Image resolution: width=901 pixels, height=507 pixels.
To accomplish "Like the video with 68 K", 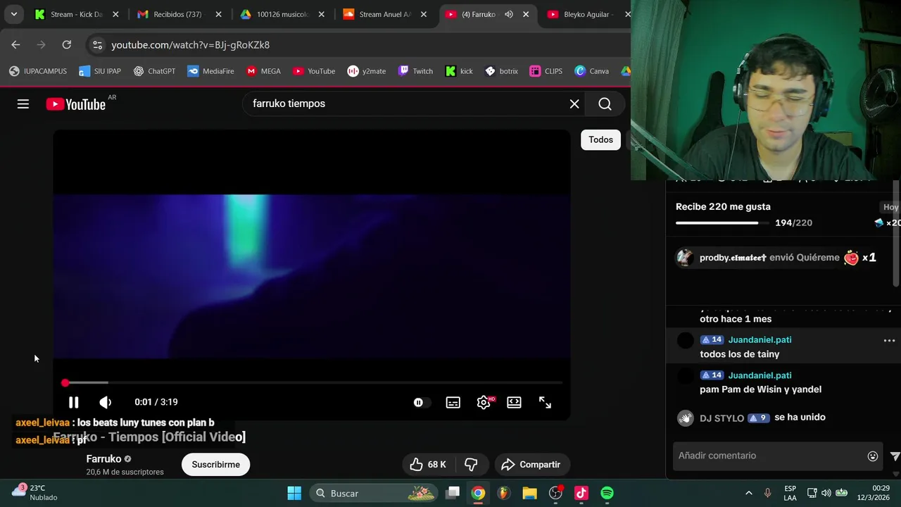I will point(428,464).
